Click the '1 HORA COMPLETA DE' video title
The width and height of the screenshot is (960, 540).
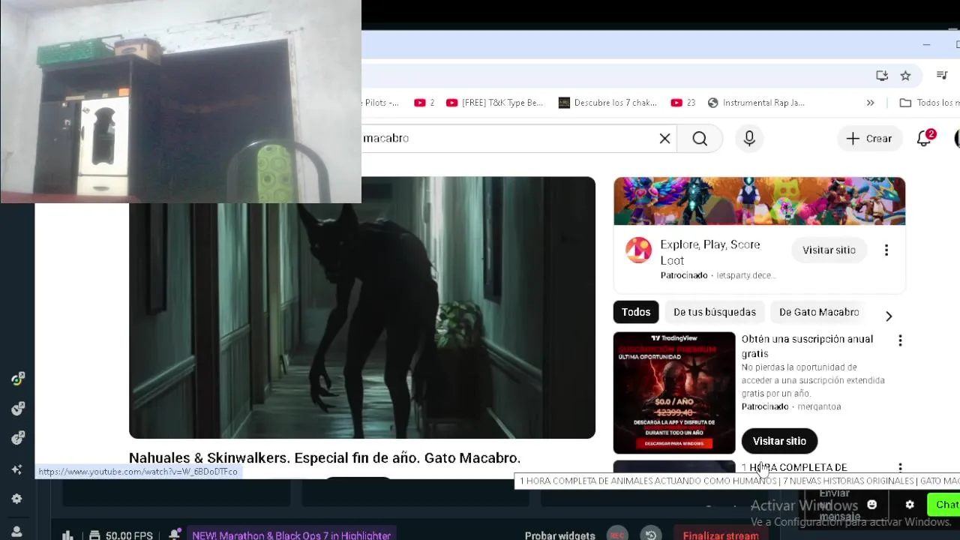794,467
